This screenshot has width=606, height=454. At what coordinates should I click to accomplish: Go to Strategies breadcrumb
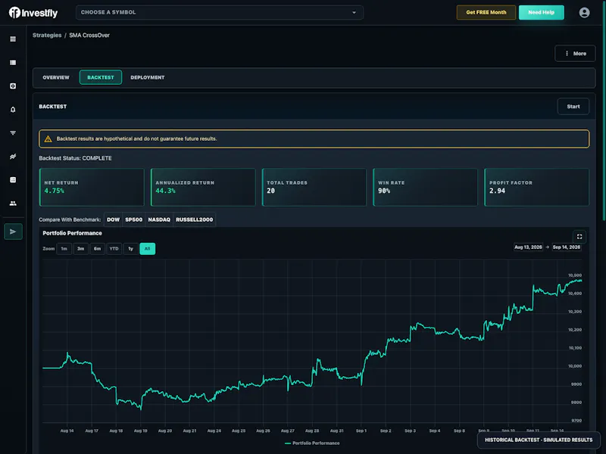click(x=47, y=35)
